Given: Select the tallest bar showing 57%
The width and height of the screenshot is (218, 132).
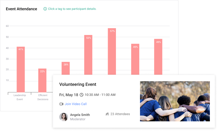Looking at the screenshot, I should click(112, 51).
